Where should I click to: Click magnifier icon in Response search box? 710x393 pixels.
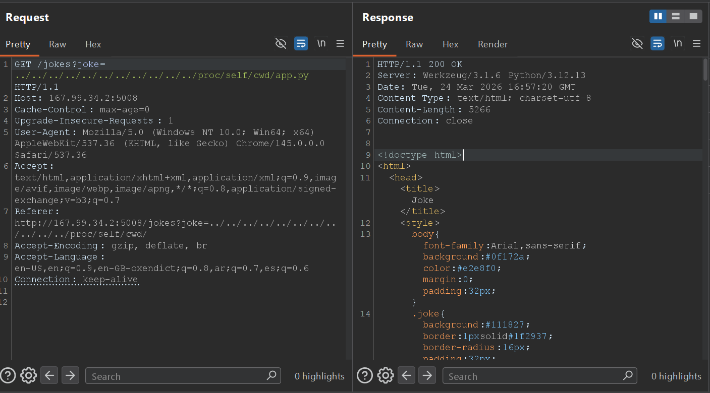[628, 375]
